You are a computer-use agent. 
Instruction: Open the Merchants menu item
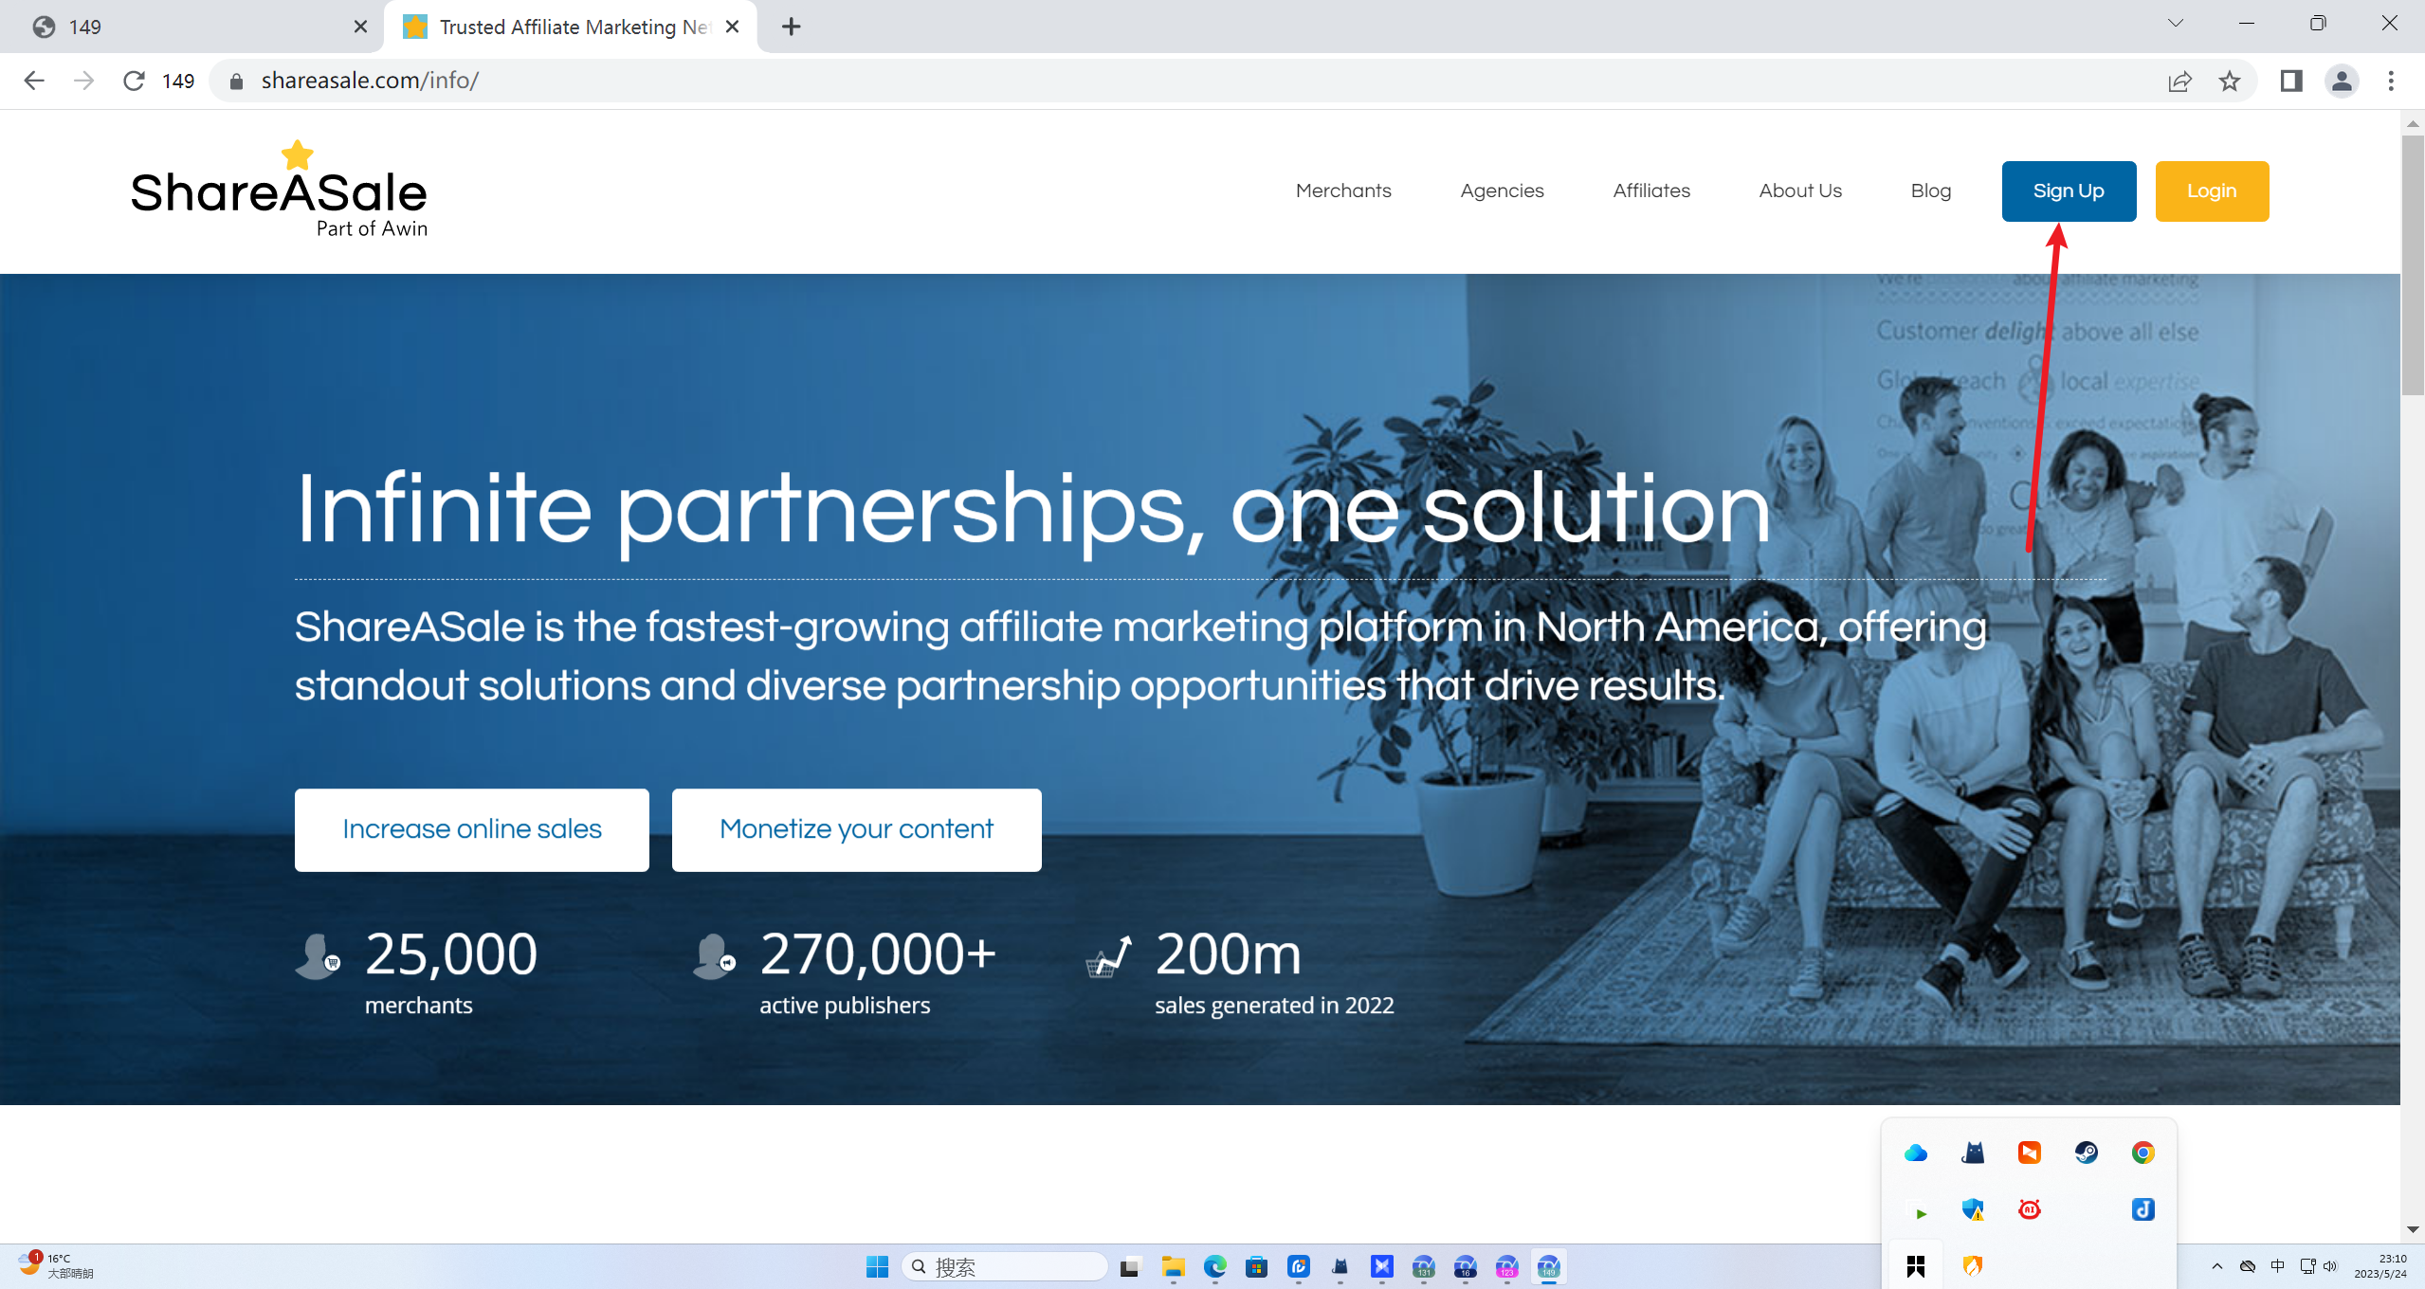[1342, 191]
